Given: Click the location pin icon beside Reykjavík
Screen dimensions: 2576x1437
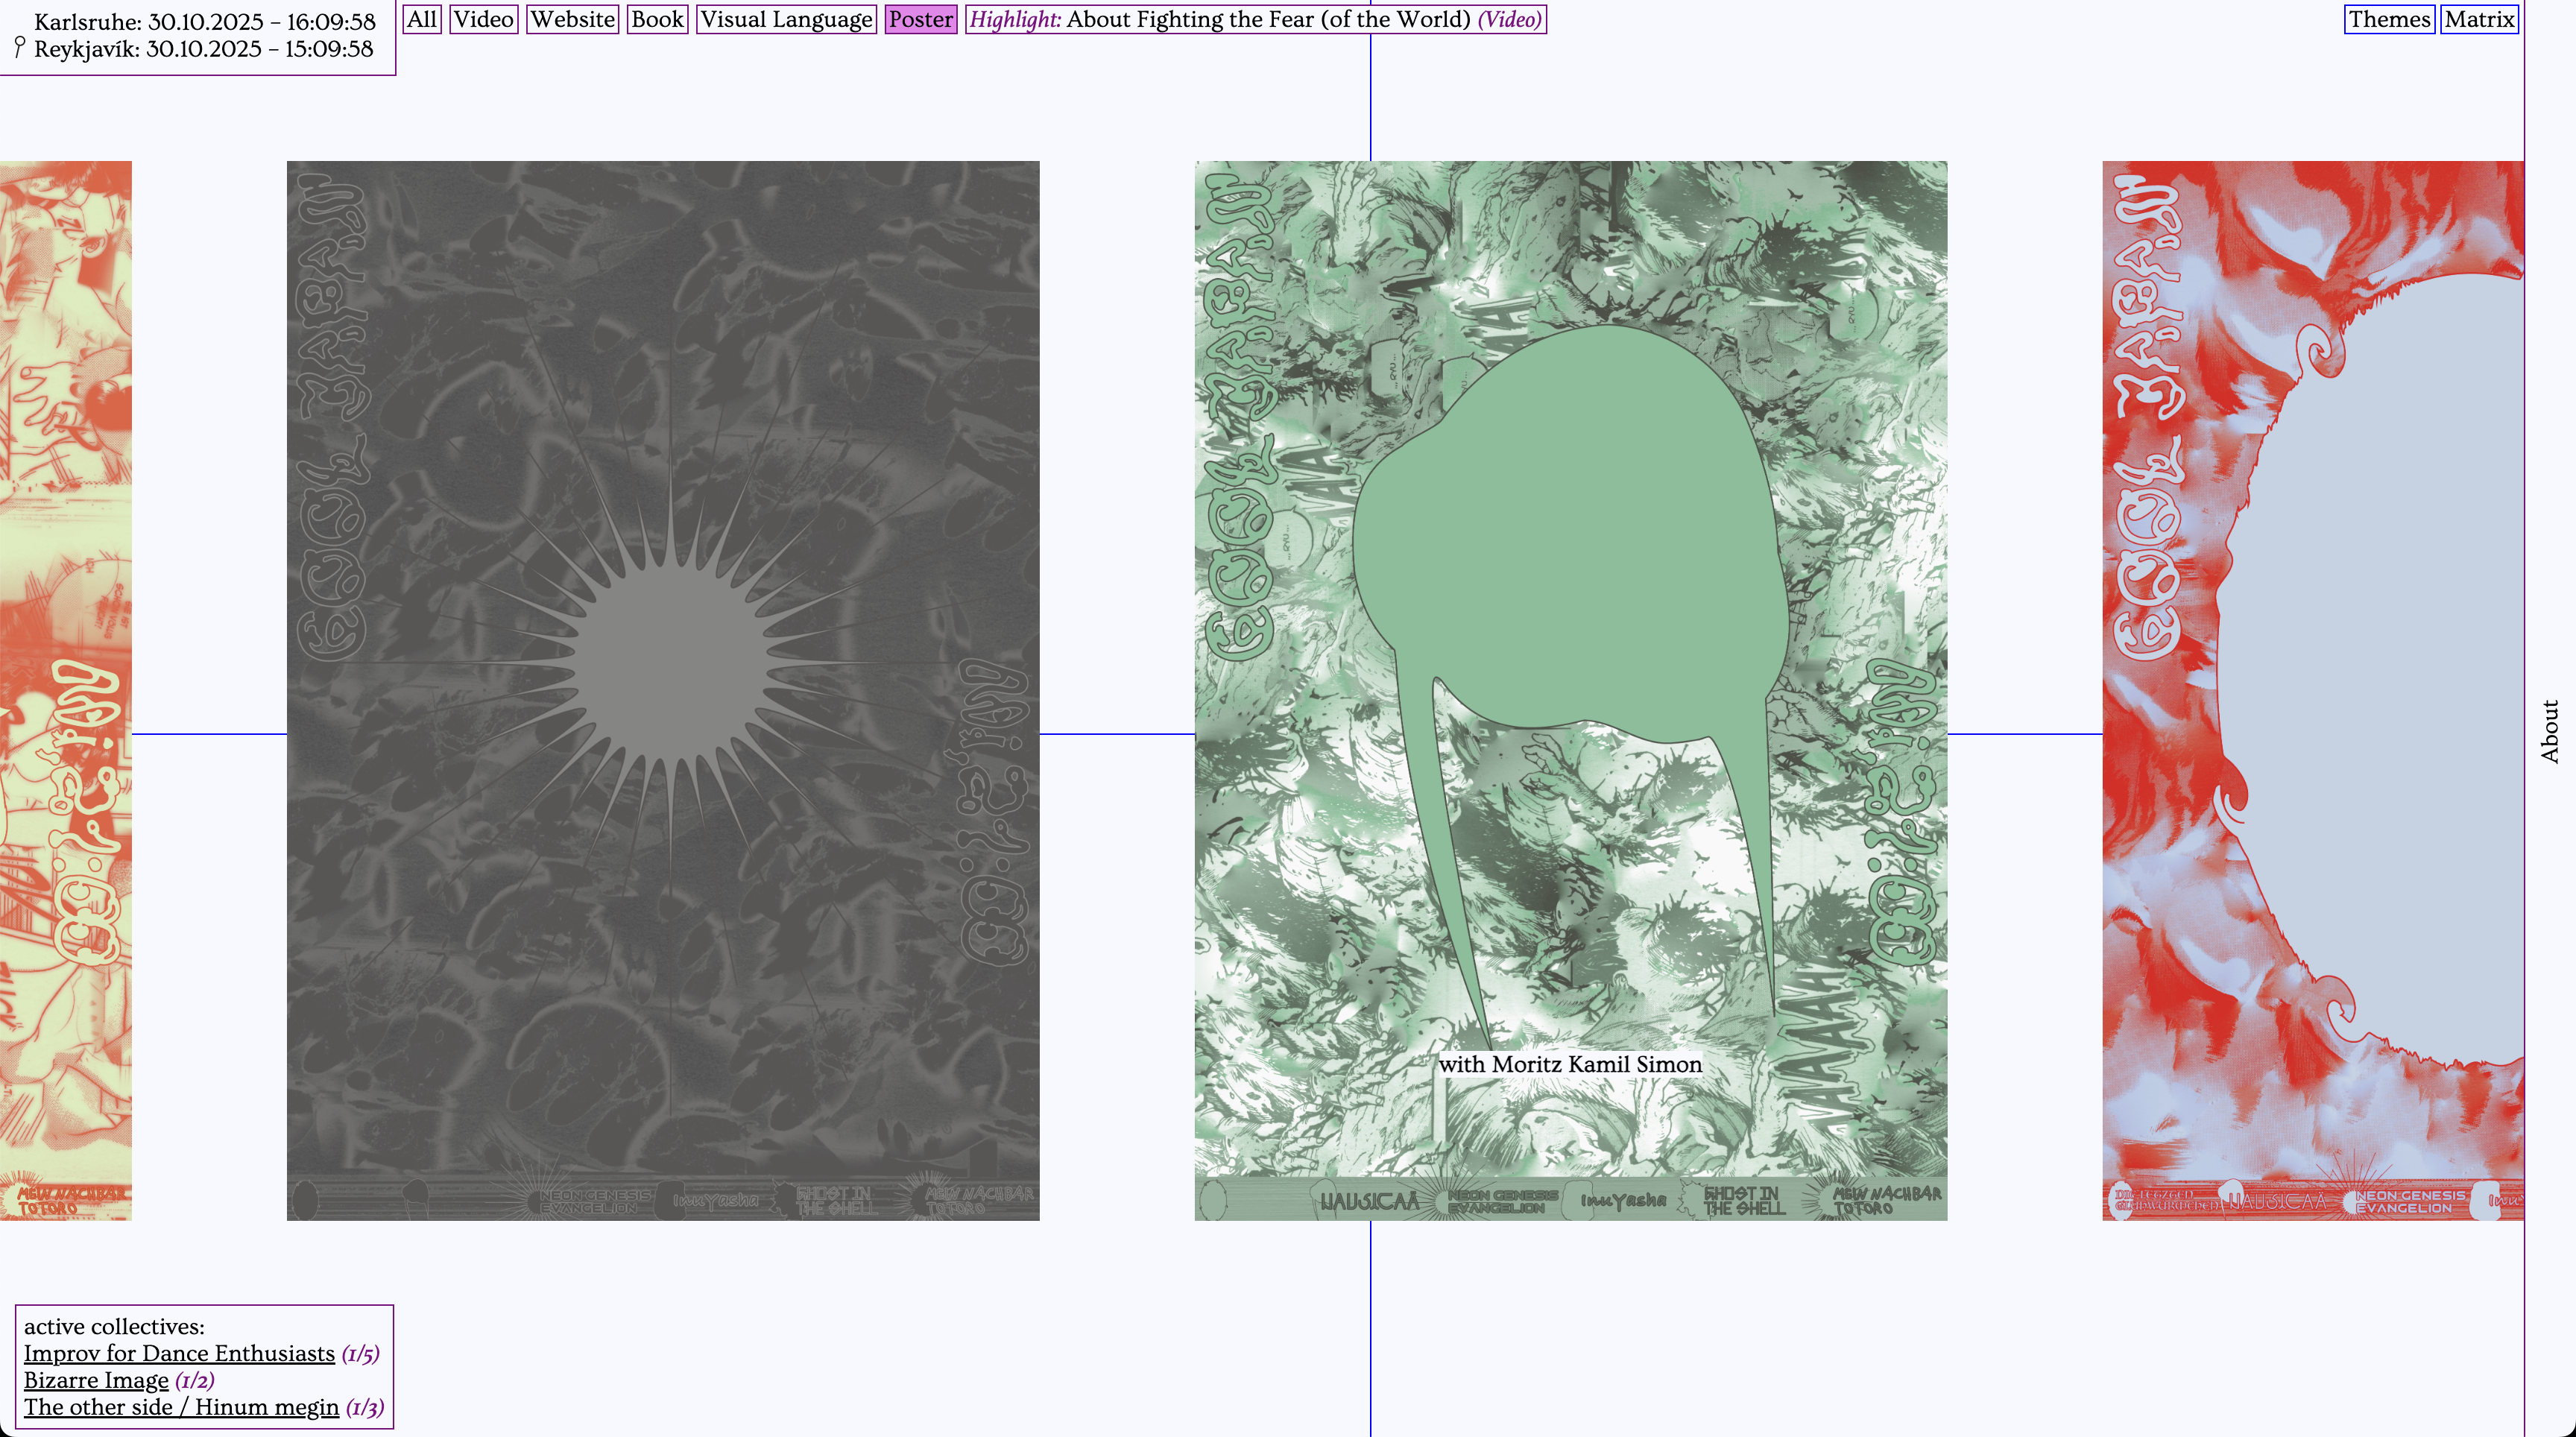Looking at the screenshot, I should click(x=19, y=46).
